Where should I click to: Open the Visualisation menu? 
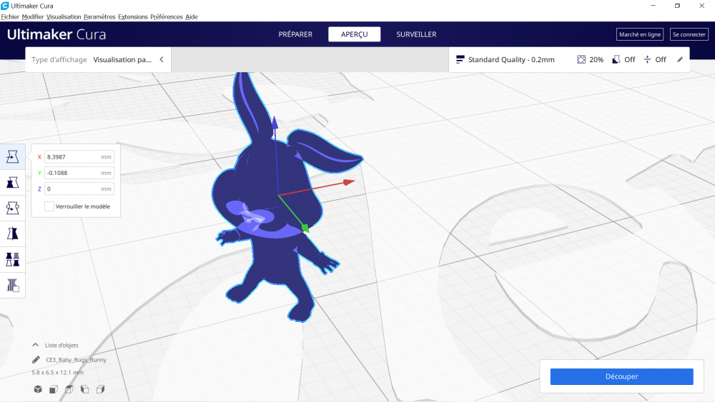64,17
